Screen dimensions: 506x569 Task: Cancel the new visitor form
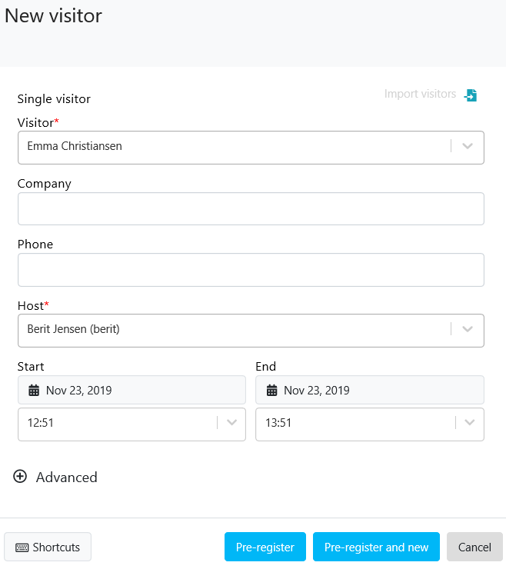[474, 547]
